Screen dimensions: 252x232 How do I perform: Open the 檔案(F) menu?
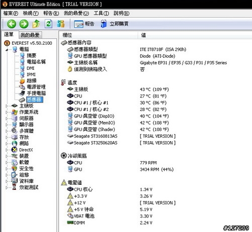pos(11,13)
